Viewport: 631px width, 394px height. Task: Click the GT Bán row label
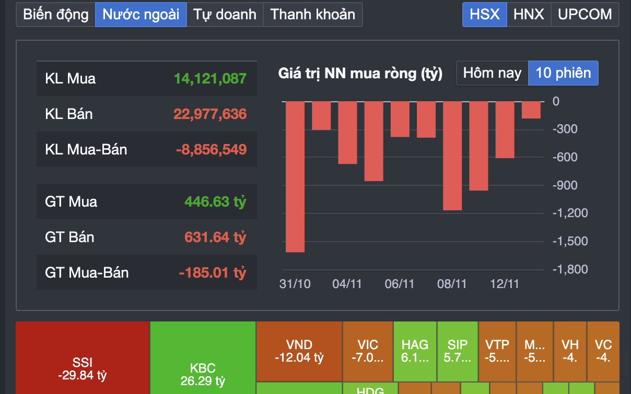click(x=70, y=237)
